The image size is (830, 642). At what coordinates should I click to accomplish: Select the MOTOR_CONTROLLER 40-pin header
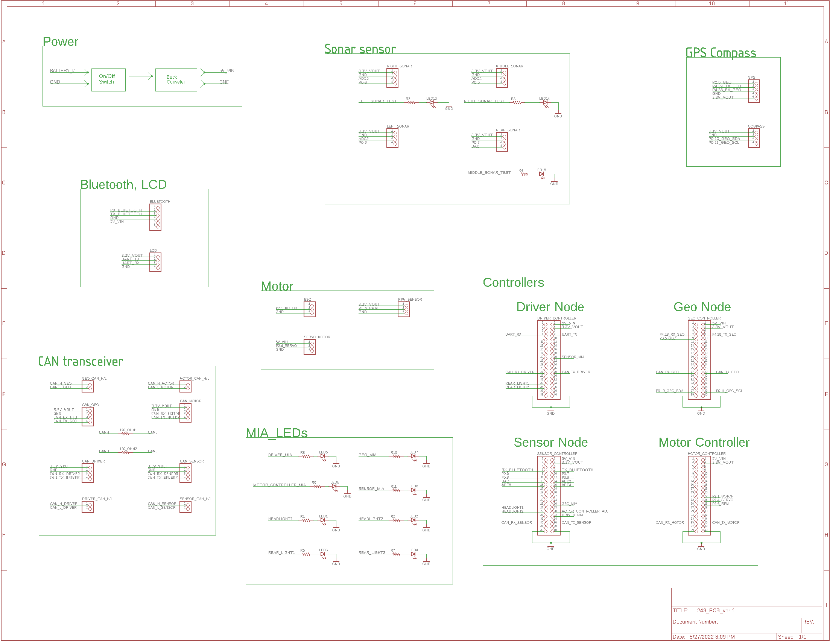[699, 496]
